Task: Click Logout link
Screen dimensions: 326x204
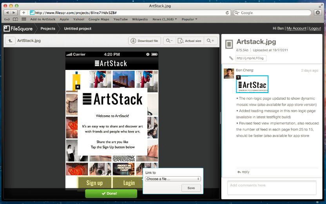Action: 315,29
